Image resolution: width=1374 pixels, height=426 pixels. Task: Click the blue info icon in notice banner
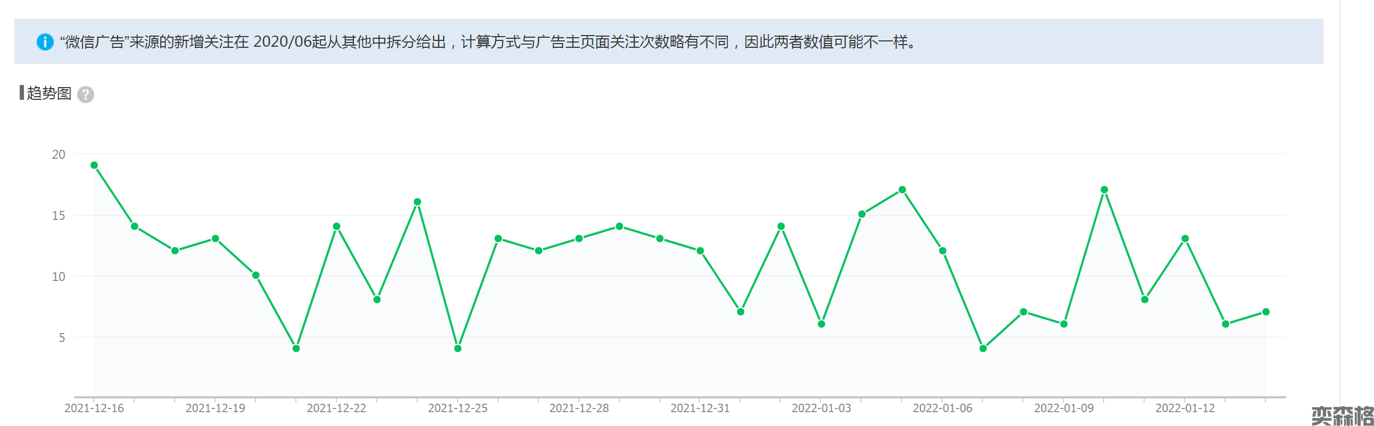tap(45, 41)
